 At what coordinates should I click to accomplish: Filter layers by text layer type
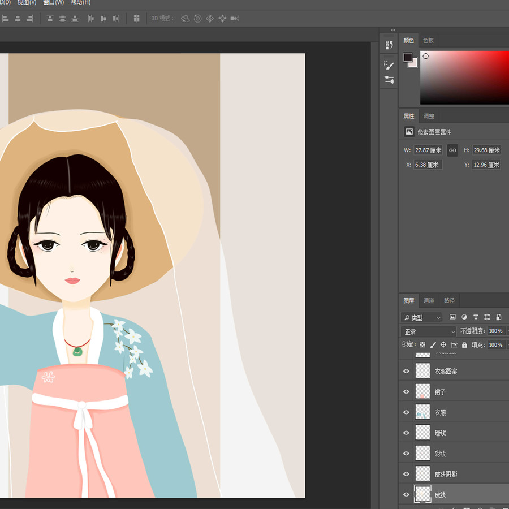(x=476, y=317)
